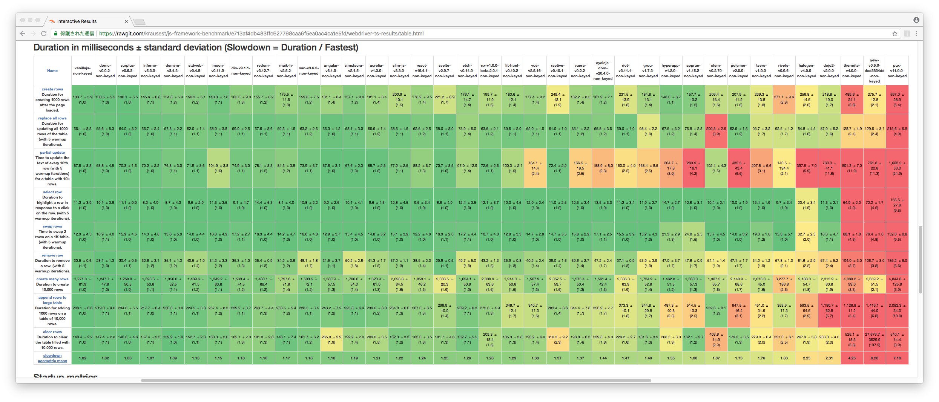The width and height of the screenshot is (939, 402).
Task: Click the vanillajs-non-keyed column header
Action: [x=83, y=71]
